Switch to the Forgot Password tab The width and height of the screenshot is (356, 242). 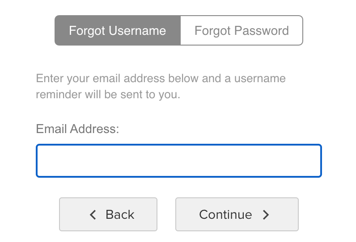242,31
